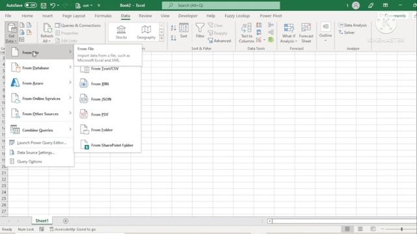This screenshot has width=417, height=234.
Task: Adjust the zoom slider handle
Action: click(x=402, y=229)
